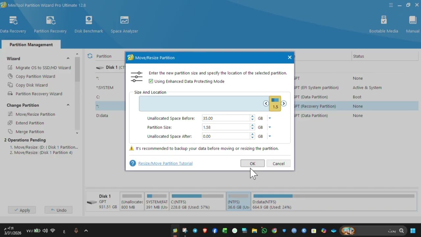Open unit dropdown for Unallocated Space Before
421x237 pixels.
(269, 118)
